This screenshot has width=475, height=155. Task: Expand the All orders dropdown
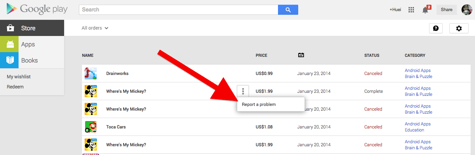95,28
